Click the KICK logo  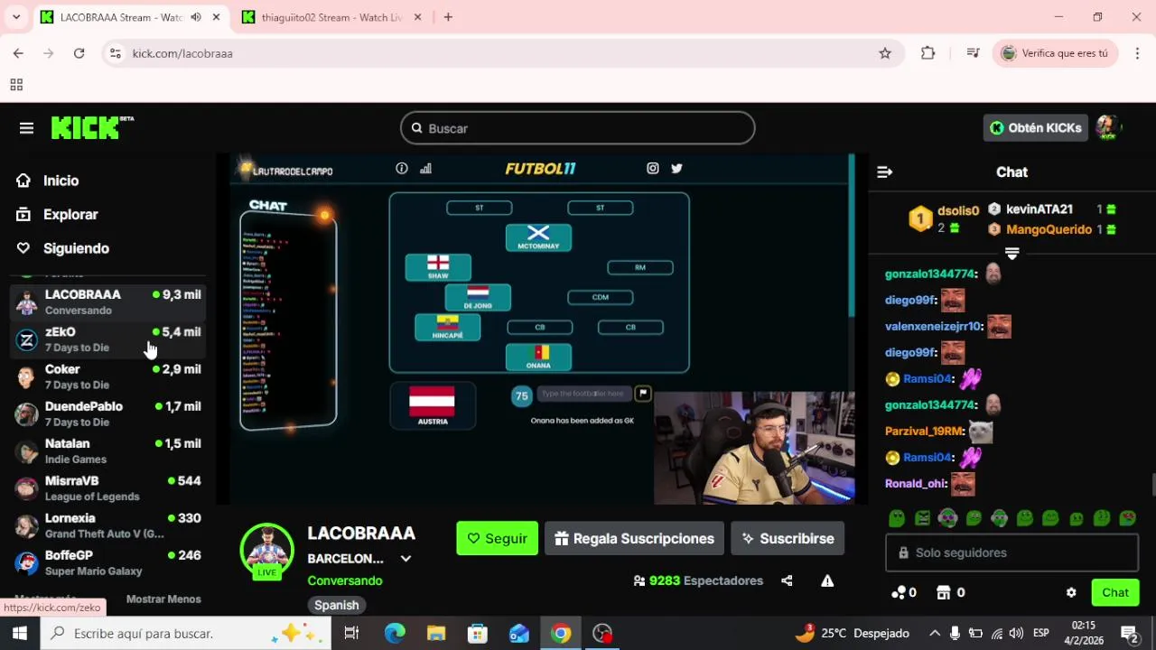(x=92, y=128)
